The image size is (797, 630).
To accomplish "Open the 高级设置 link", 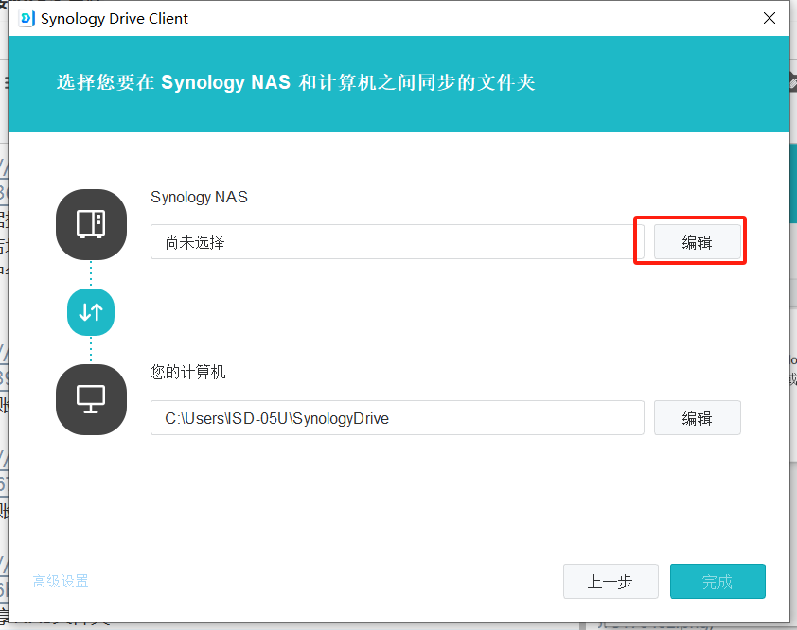I will pyautogui.click(x=61, y=581).
